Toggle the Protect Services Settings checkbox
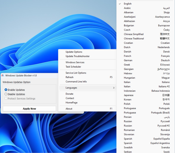This screenshot has width=175, height=153. 6,98
